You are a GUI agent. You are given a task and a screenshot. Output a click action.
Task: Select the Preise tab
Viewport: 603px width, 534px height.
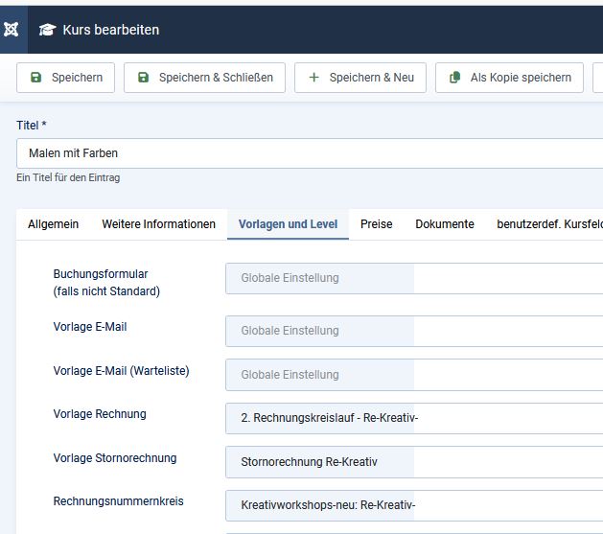coord(376,224)
